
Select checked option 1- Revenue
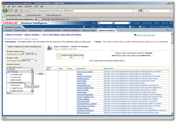tap(19, 72)
